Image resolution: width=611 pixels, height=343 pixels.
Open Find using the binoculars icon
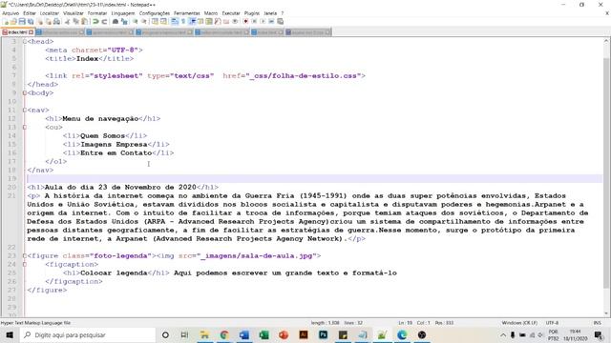point(116,21)
